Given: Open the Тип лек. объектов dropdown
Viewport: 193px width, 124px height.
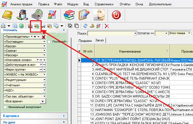Looking at the screenshot, I should tap(44, 96).
